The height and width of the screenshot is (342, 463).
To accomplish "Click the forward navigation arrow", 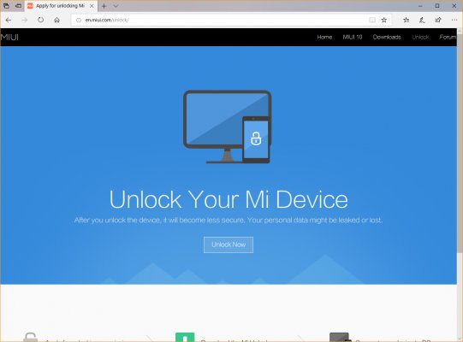I will [x=25, y=20].
